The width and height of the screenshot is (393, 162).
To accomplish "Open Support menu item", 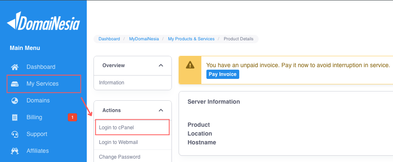I will [37, 134].
